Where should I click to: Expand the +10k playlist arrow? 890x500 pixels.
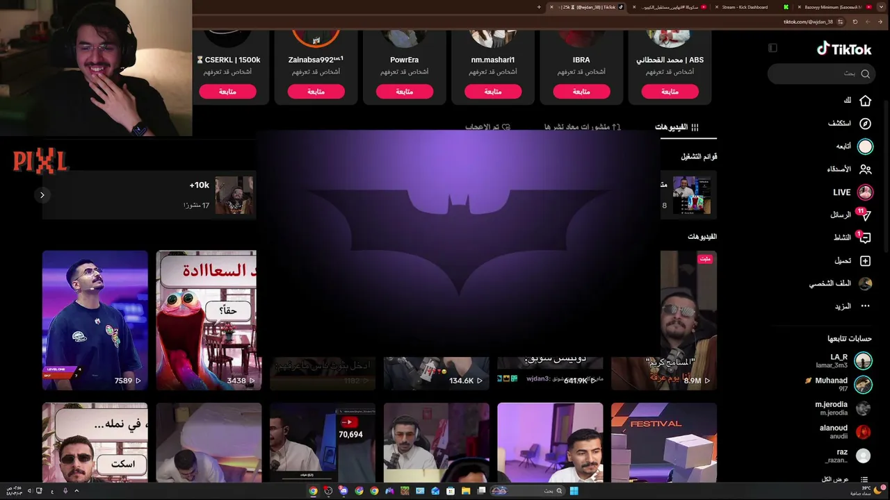pyautogui.click(x=42, y=195)
